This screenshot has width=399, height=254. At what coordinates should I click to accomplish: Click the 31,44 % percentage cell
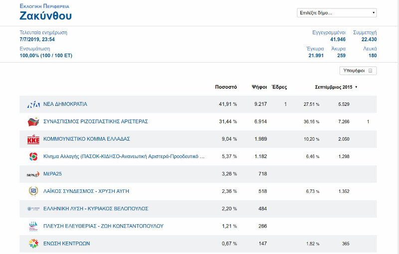[x=228, y=121]
